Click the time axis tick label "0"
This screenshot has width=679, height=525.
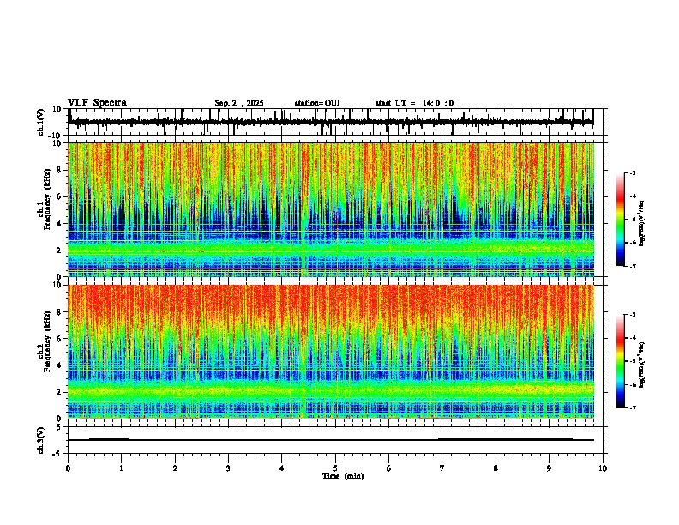coord(68,468)
